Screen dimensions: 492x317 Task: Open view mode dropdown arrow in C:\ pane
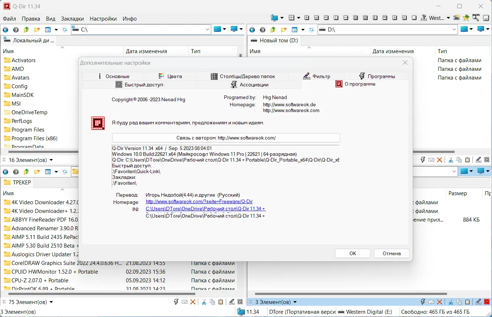(56, 30)
